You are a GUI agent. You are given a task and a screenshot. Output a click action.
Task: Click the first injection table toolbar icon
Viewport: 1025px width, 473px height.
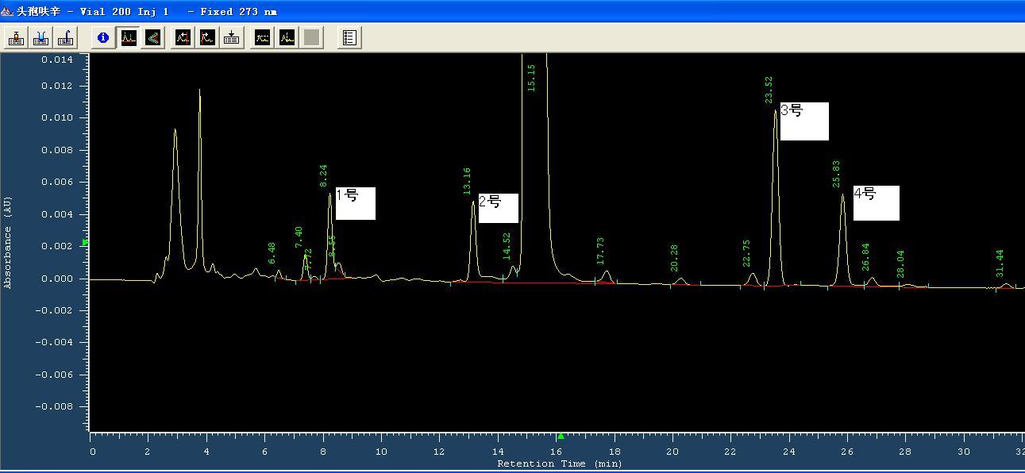click(16, 37)
